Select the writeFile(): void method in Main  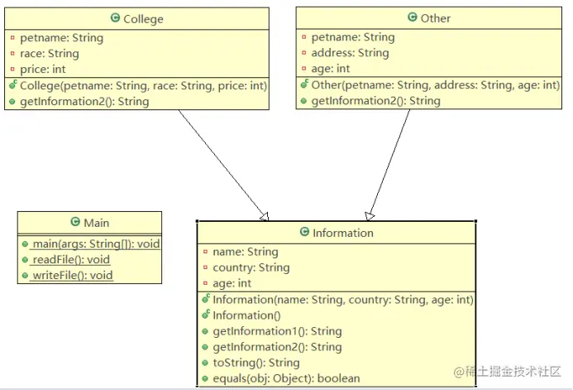(x=72, y=276)
